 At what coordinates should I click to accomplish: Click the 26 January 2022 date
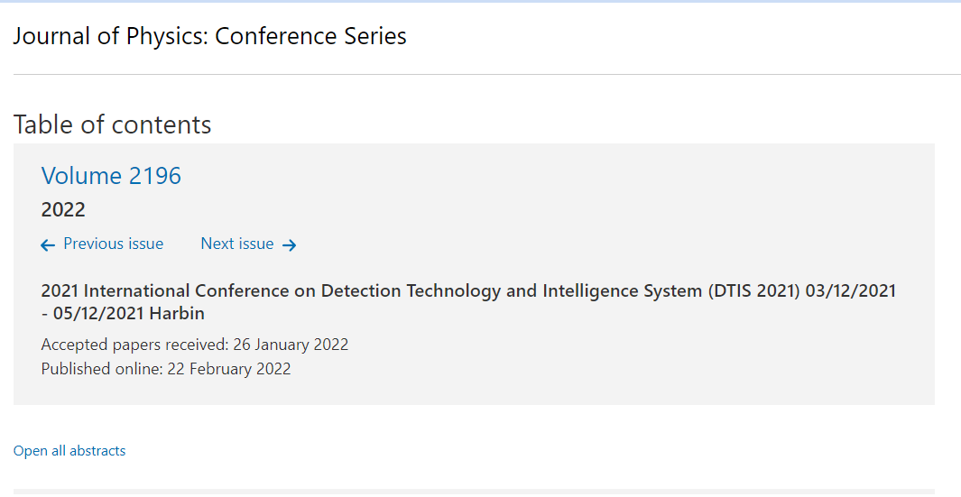291,345
